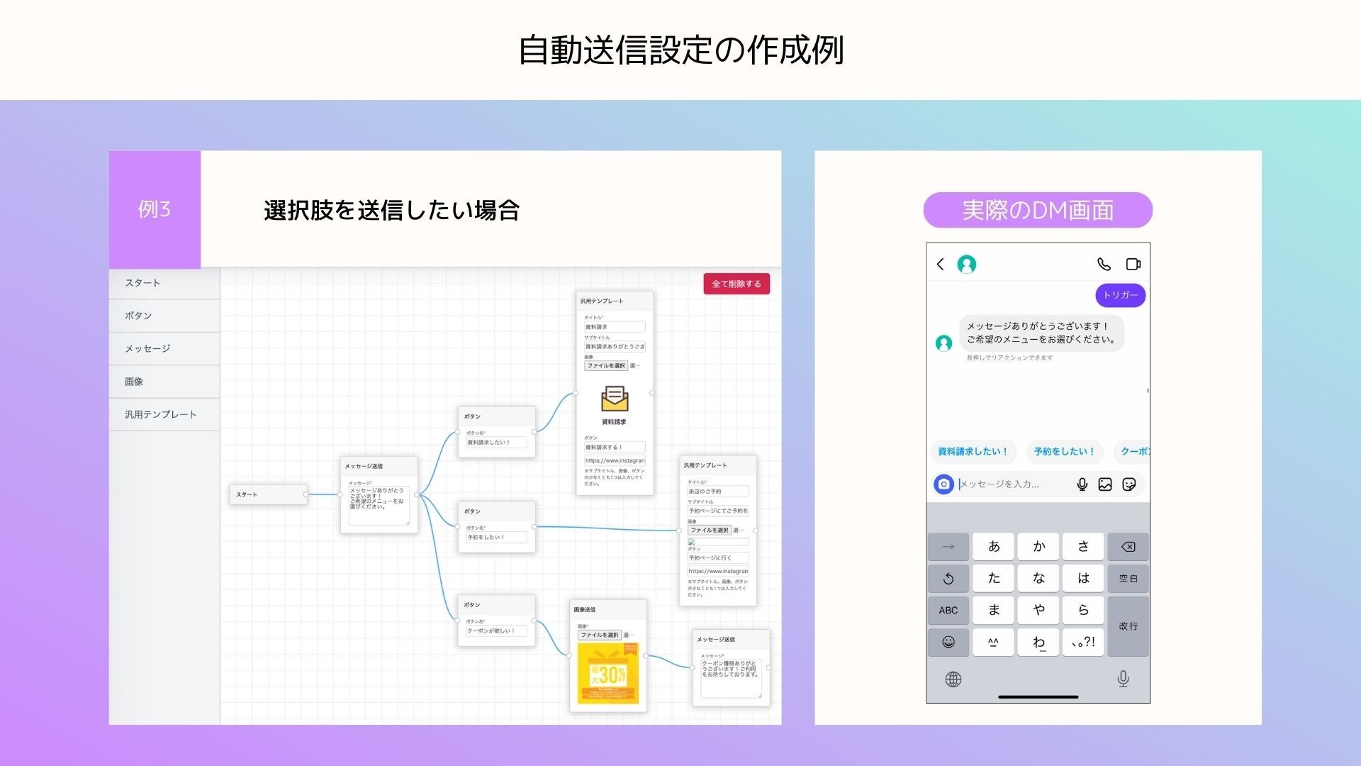Tap the microphone icon in message field
Viewport: 1361px width, 766px height.
click(x=1082, y=484)
